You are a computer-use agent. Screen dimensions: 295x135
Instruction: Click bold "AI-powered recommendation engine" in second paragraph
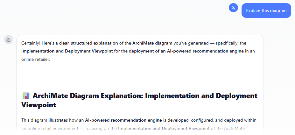pos(123,120)
